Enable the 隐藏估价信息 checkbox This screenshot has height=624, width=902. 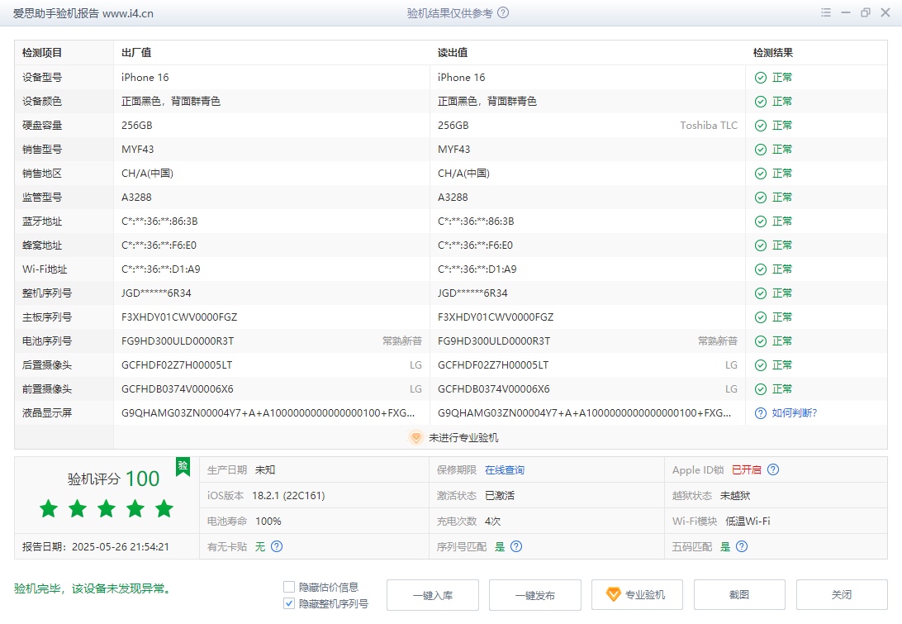coord(289,587)
